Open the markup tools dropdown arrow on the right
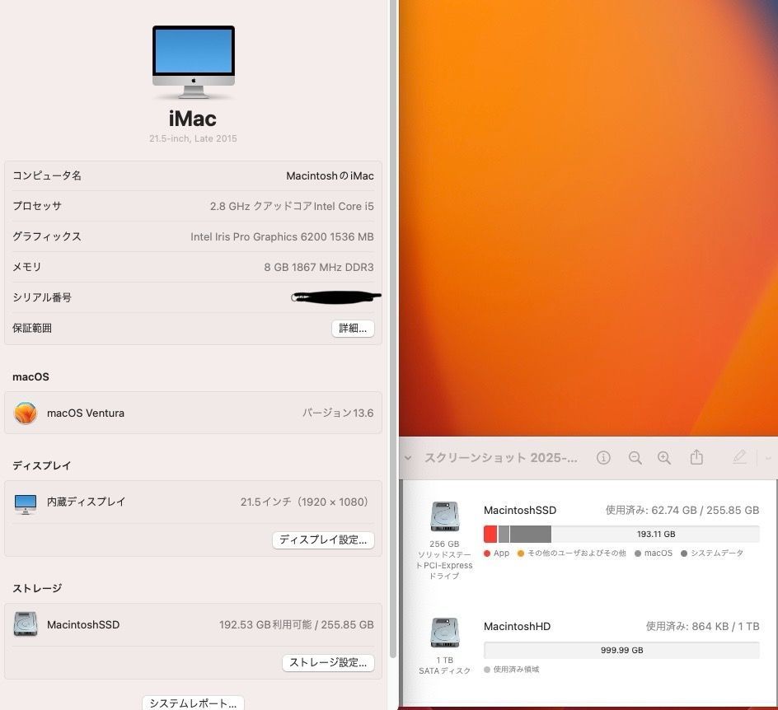 [x=766, y=457]
